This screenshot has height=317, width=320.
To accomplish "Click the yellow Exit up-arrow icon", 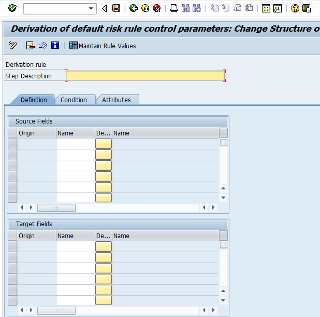I will (145, 8).
